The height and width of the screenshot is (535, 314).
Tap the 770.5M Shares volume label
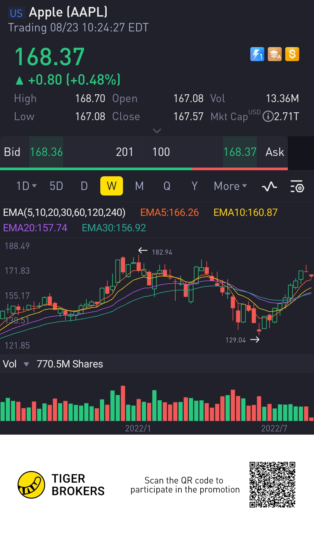coord(70,364)
